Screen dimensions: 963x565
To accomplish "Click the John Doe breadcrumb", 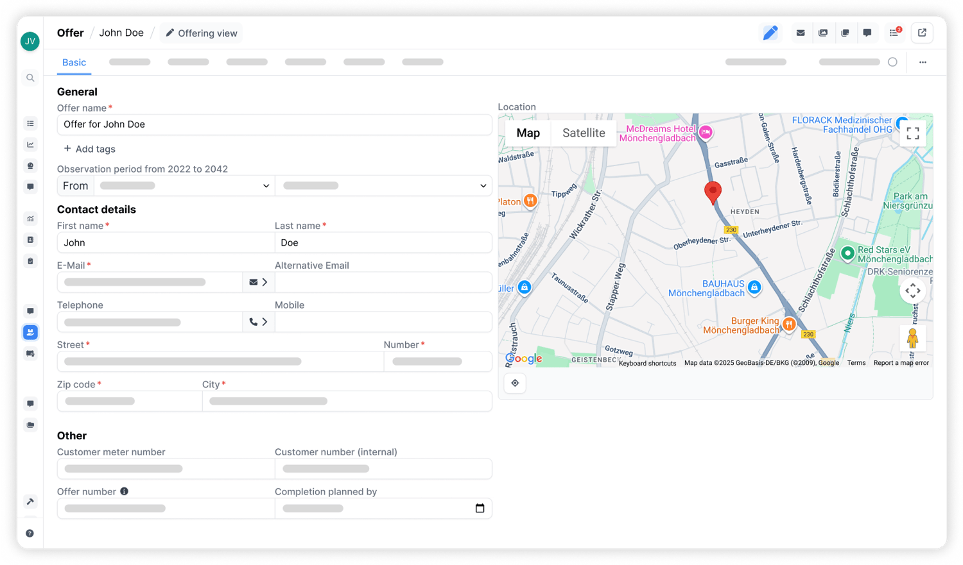I will pyautogui.click(x=121, y=33).
